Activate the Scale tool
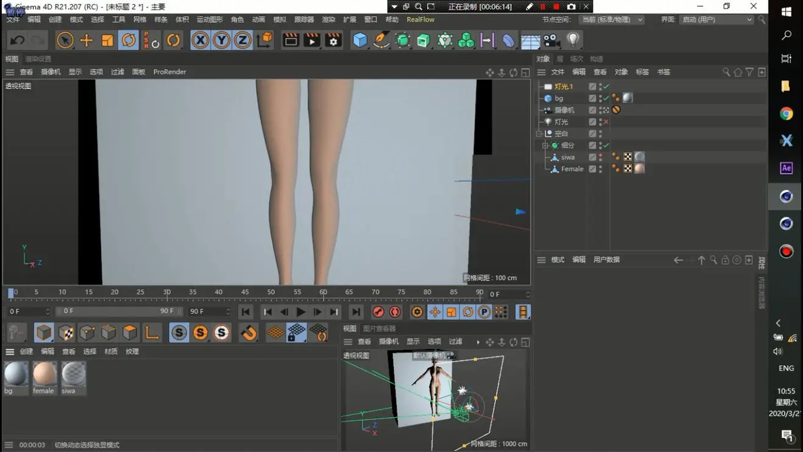The height and width of the screenshot is (452, 803). click(107, 40)
